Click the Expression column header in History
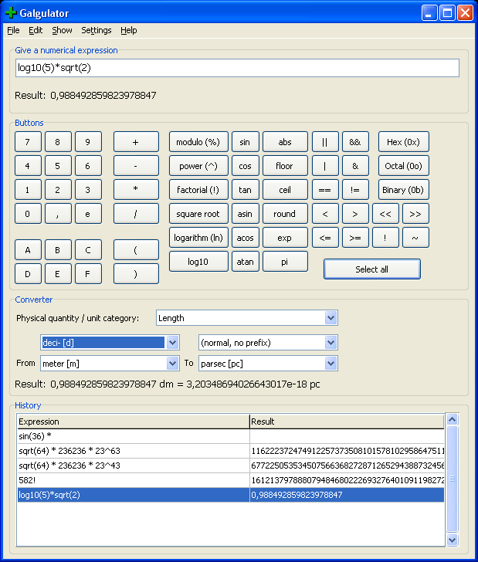This screenshot has height=562, width=478. point(133,421)
